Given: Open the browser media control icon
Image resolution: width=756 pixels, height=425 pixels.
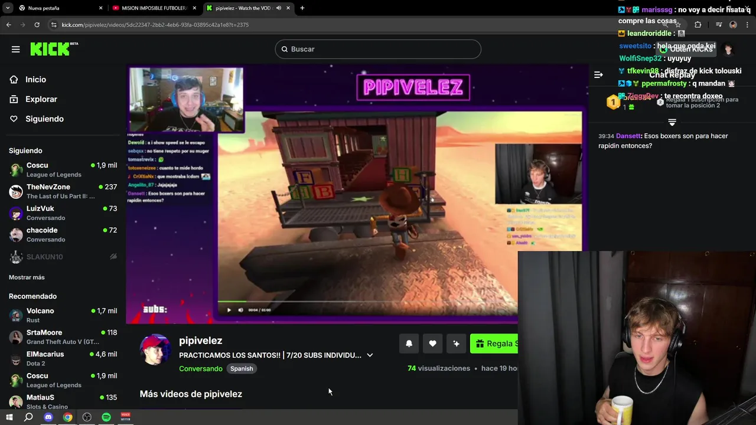Looking at the screenshot, I should pyautogui.click(x=719, y=25).
